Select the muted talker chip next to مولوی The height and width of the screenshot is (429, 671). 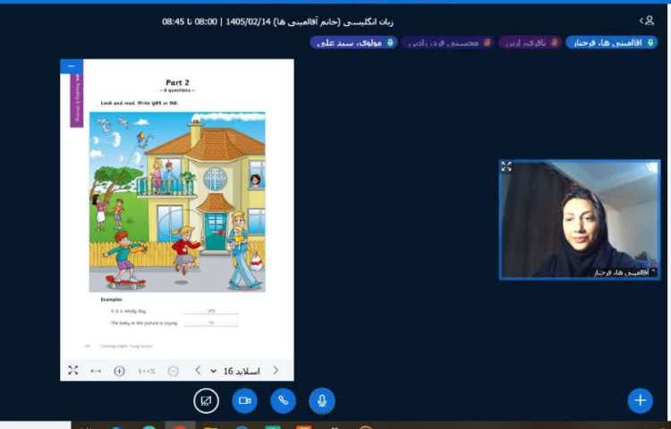446,42
